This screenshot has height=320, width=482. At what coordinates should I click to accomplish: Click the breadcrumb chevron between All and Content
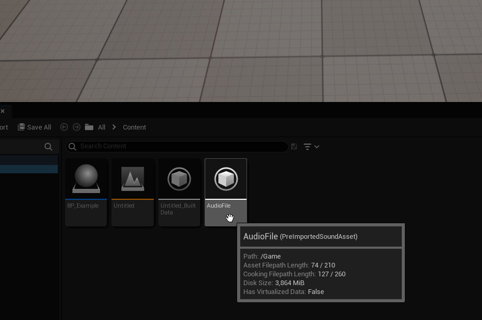coord(114,127)
